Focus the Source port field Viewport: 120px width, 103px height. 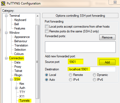[x=76, y=62]
